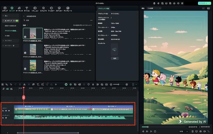Open the 9:16 aspect ratio dropdown
213x134 pixels.
click(183, 132)
